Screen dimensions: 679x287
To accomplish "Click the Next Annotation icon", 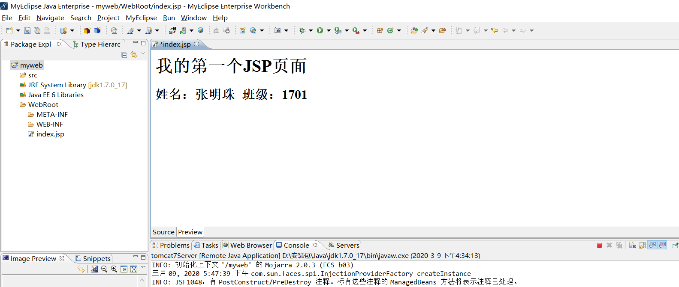I will 459,30.
